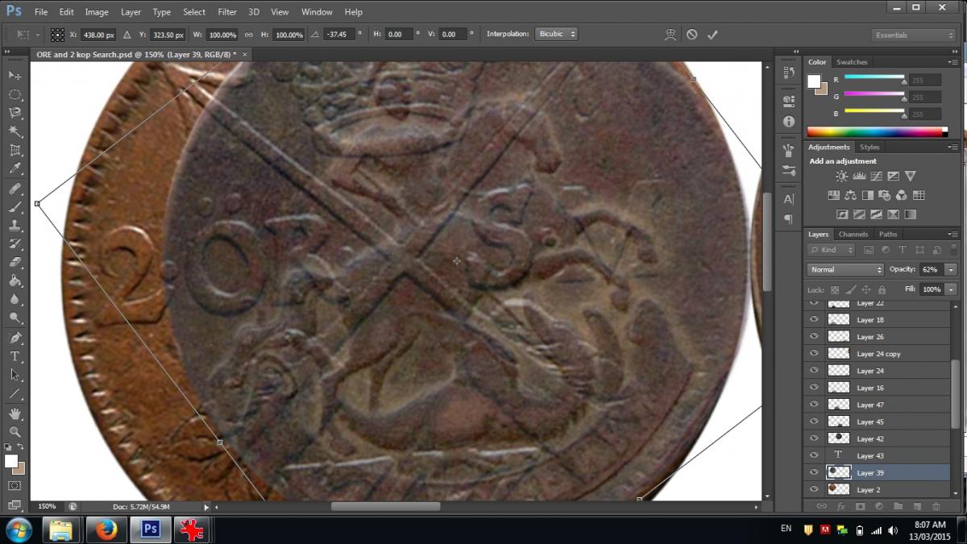Open Firefox from the taskbar
Viewport: 967px width, 544px height.
click(x=105, y=529)
